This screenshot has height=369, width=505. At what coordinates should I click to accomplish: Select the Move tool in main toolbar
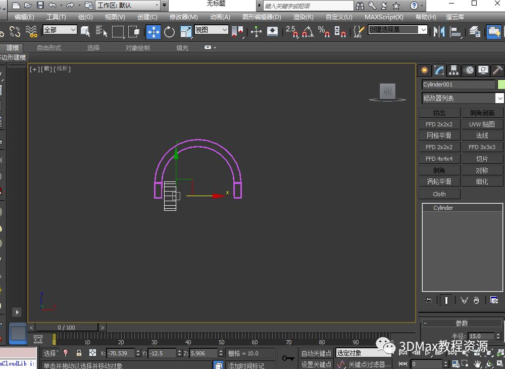[x=154, y=32]
